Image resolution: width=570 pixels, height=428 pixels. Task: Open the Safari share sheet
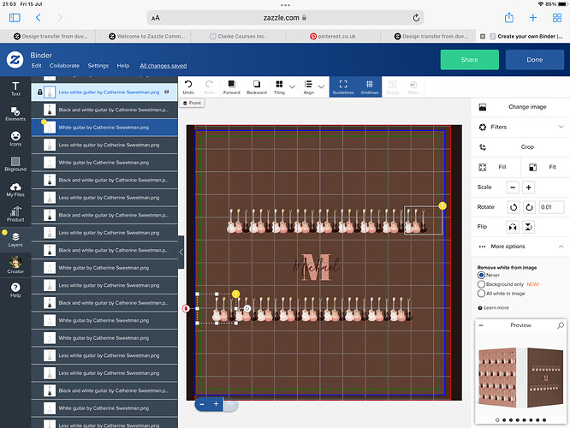tap(509, 17)
